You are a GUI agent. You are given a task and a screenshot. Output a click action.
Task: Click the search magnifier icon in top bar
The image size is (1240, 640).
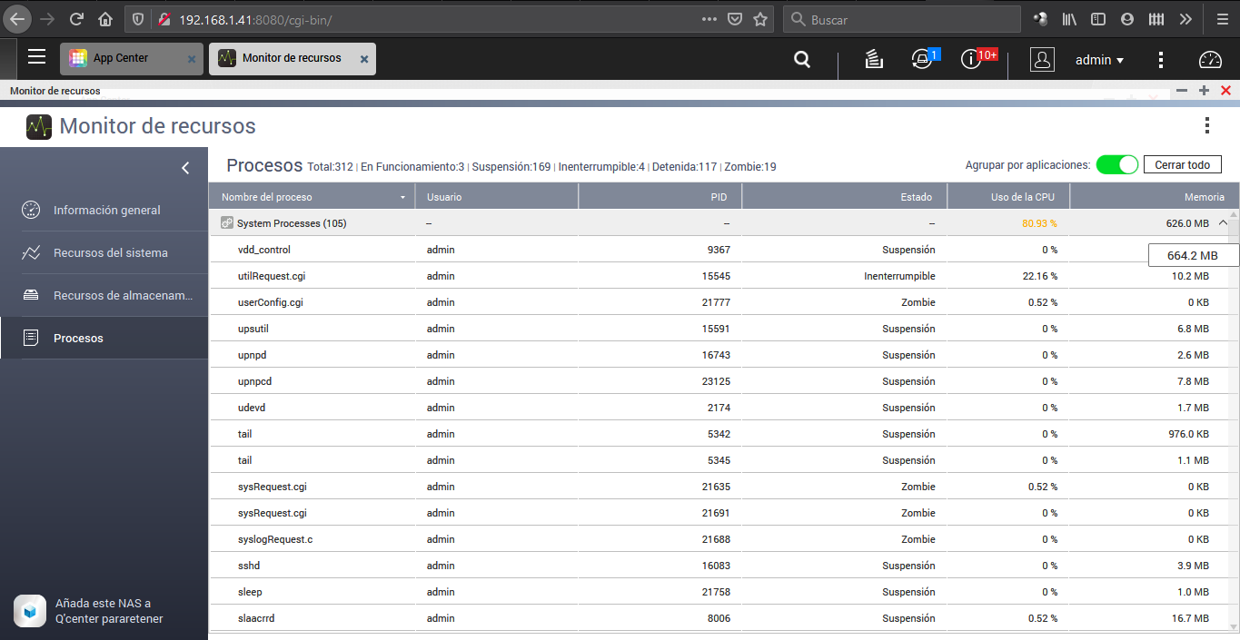point(802,59)
